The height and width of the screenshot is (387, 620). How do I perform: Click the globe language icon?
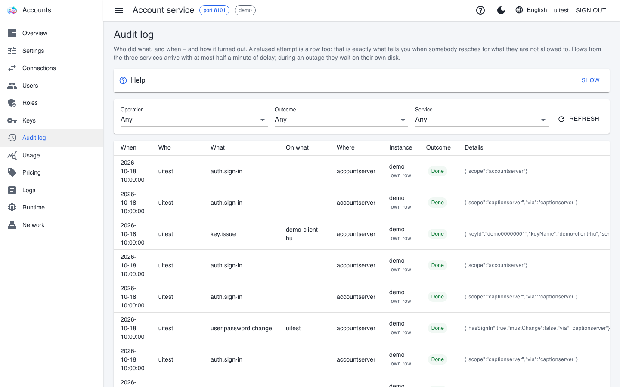pos(519,10)
